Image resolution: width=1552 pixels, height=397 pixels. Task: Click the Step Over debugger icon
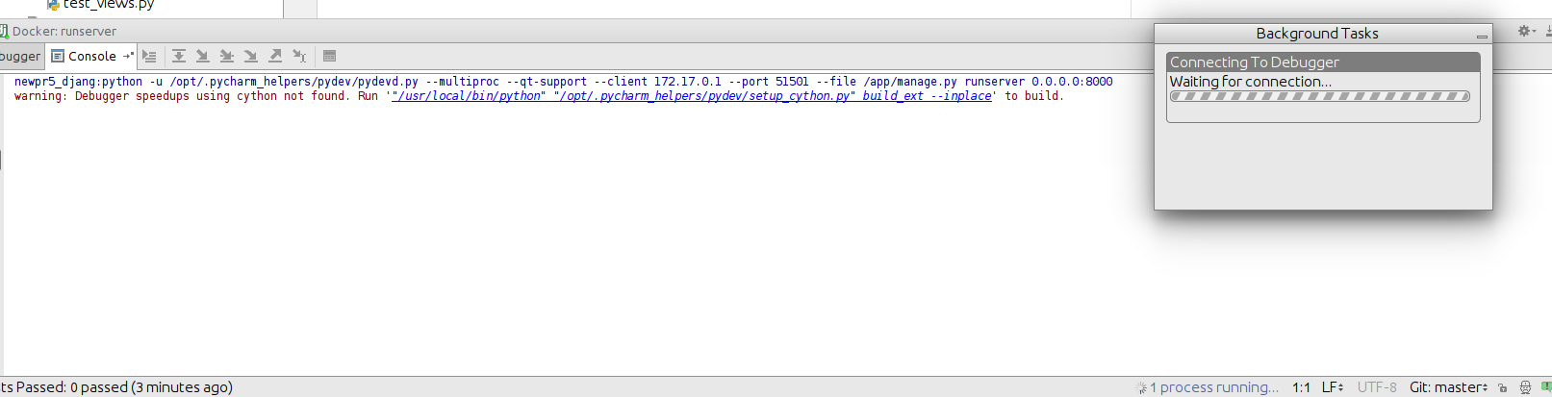pyautogui.click(x=179, y=56)
